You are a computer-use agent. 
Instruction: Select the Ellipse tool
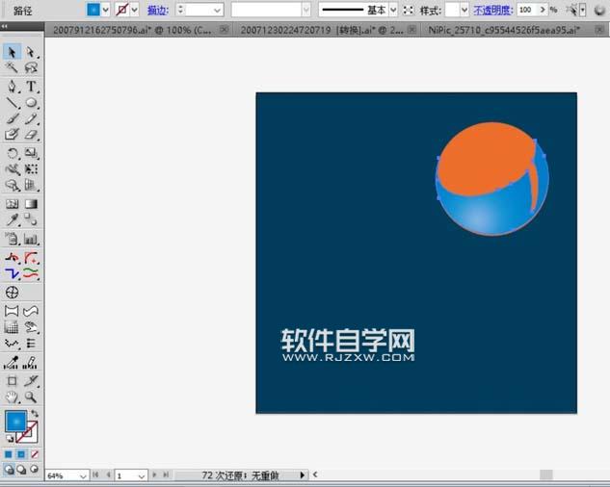31,103
